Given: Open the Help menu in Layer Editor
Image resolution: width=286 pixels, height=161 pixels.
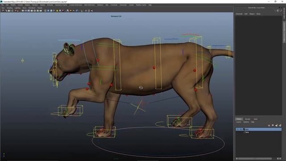Looking at the screenshot, I should coord(252,122).
